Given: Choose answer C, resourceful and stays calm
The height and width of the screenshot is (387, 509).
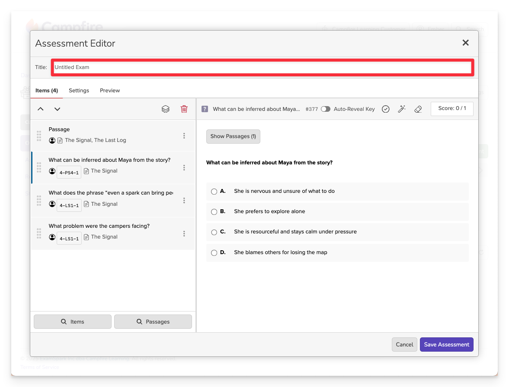Looking at the screenshot, I should tap(214, 232).
